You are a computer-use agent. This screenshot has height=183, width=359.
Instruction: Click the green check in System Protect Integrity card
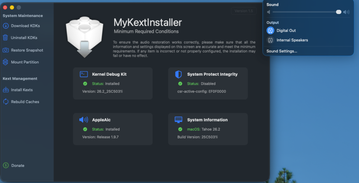click(180, 84)
